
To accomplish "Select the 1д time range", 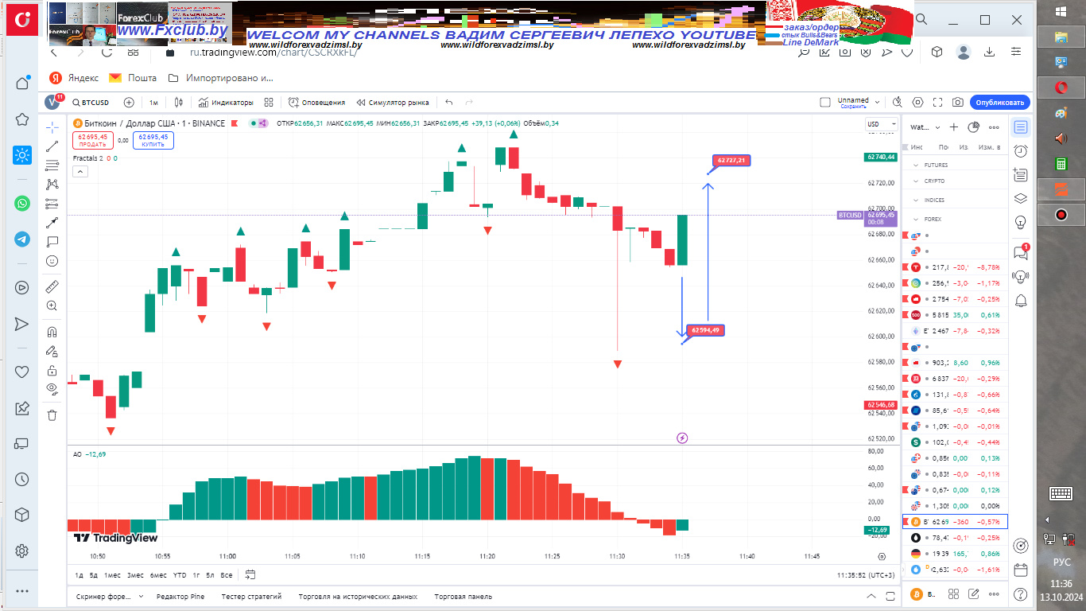I will [x=79, y=575].
